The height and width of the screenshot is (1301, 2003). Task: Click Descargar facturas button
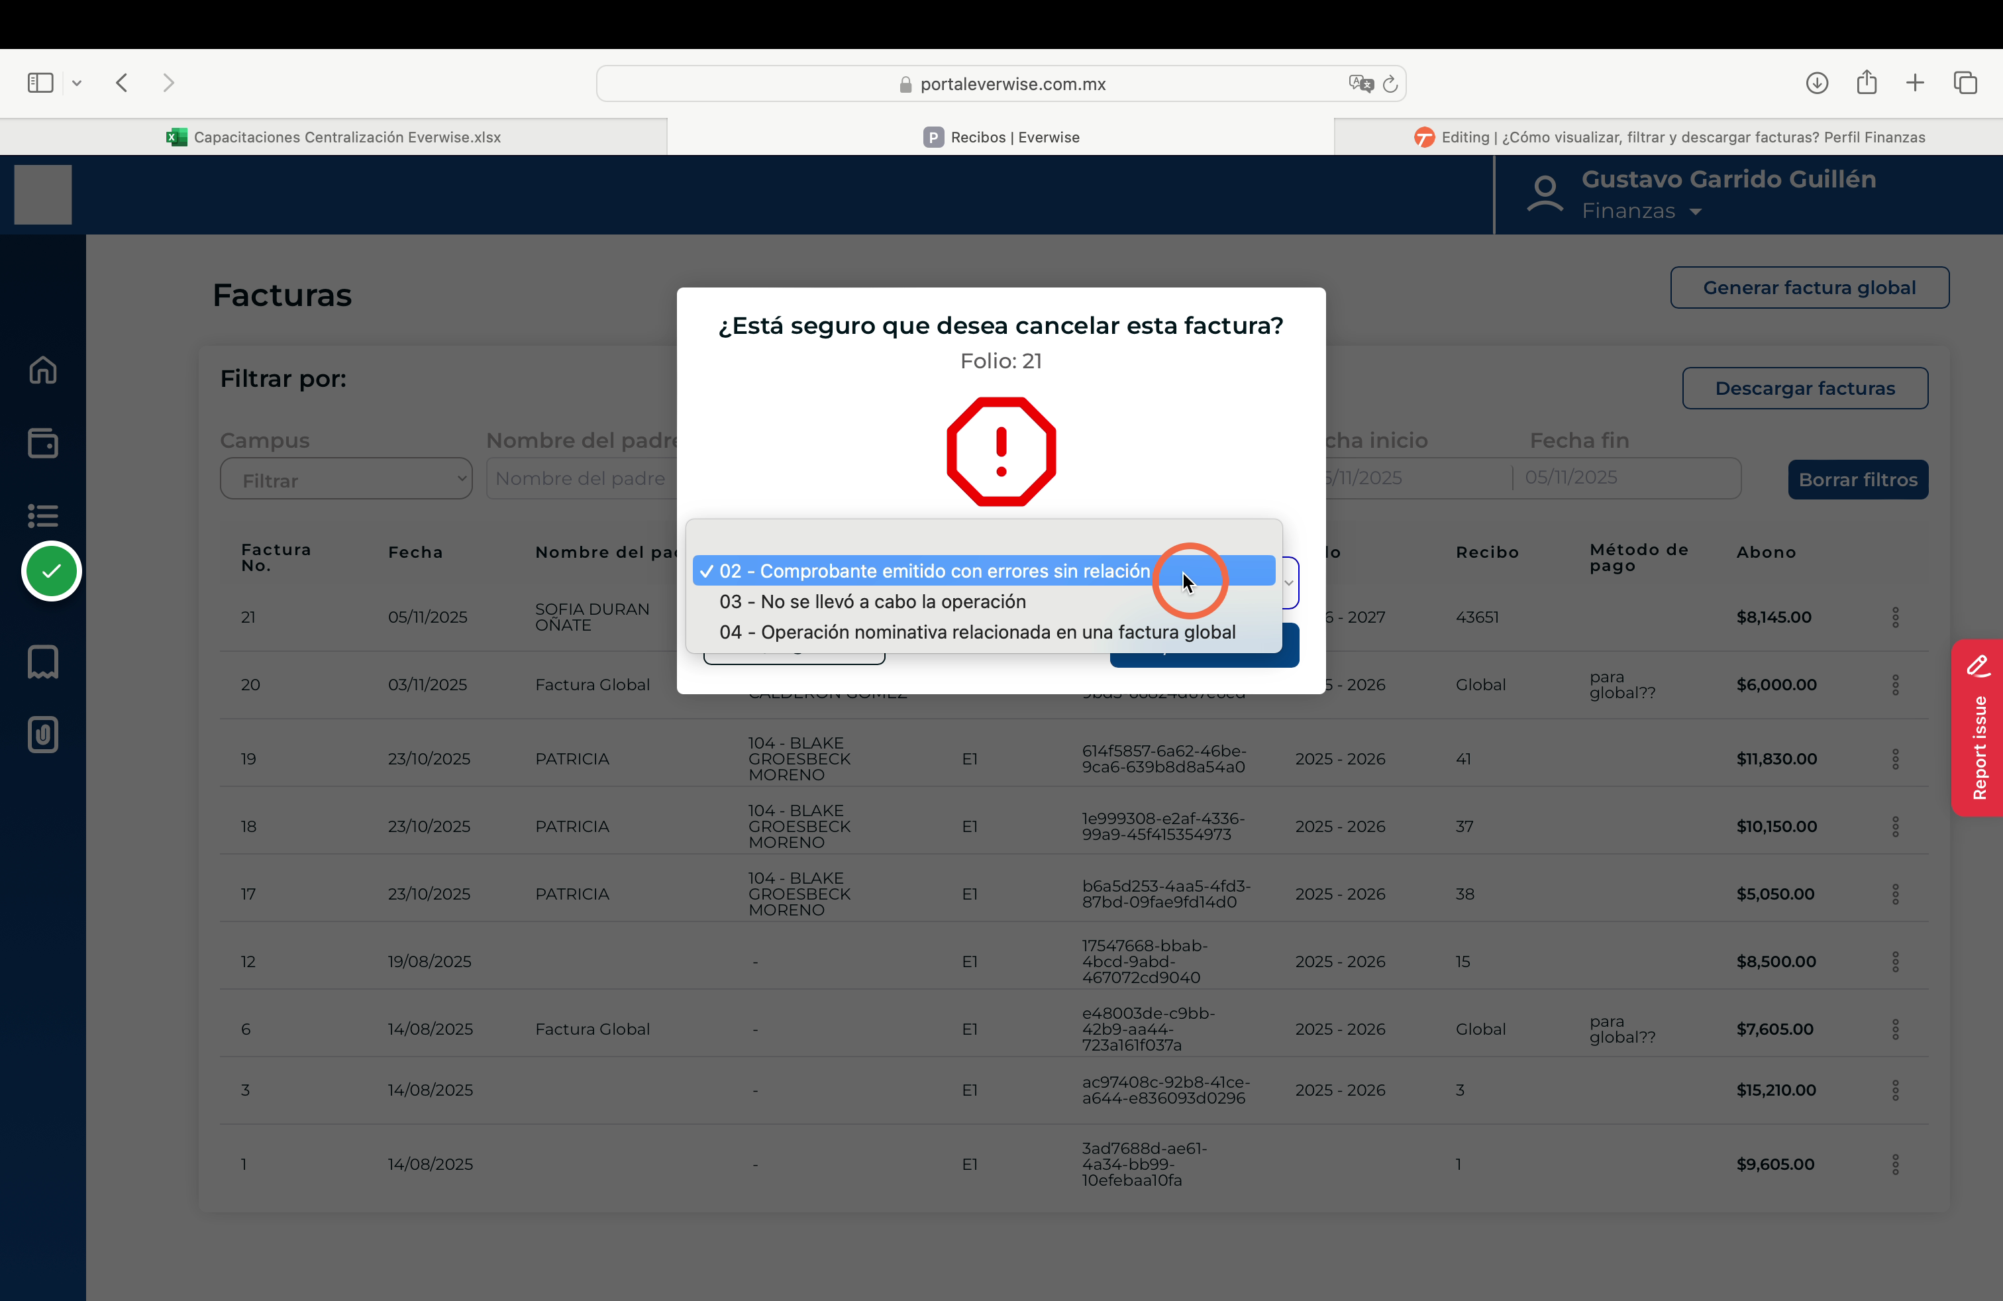pyautogui.click(x=1805, y=388)
